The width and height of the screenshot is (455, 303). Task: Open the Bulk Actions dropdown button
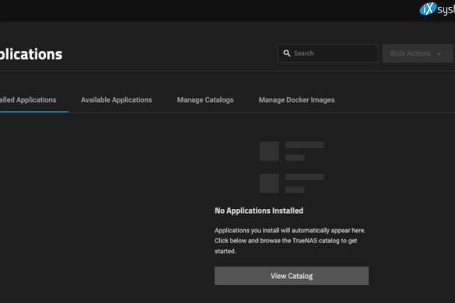418,54
